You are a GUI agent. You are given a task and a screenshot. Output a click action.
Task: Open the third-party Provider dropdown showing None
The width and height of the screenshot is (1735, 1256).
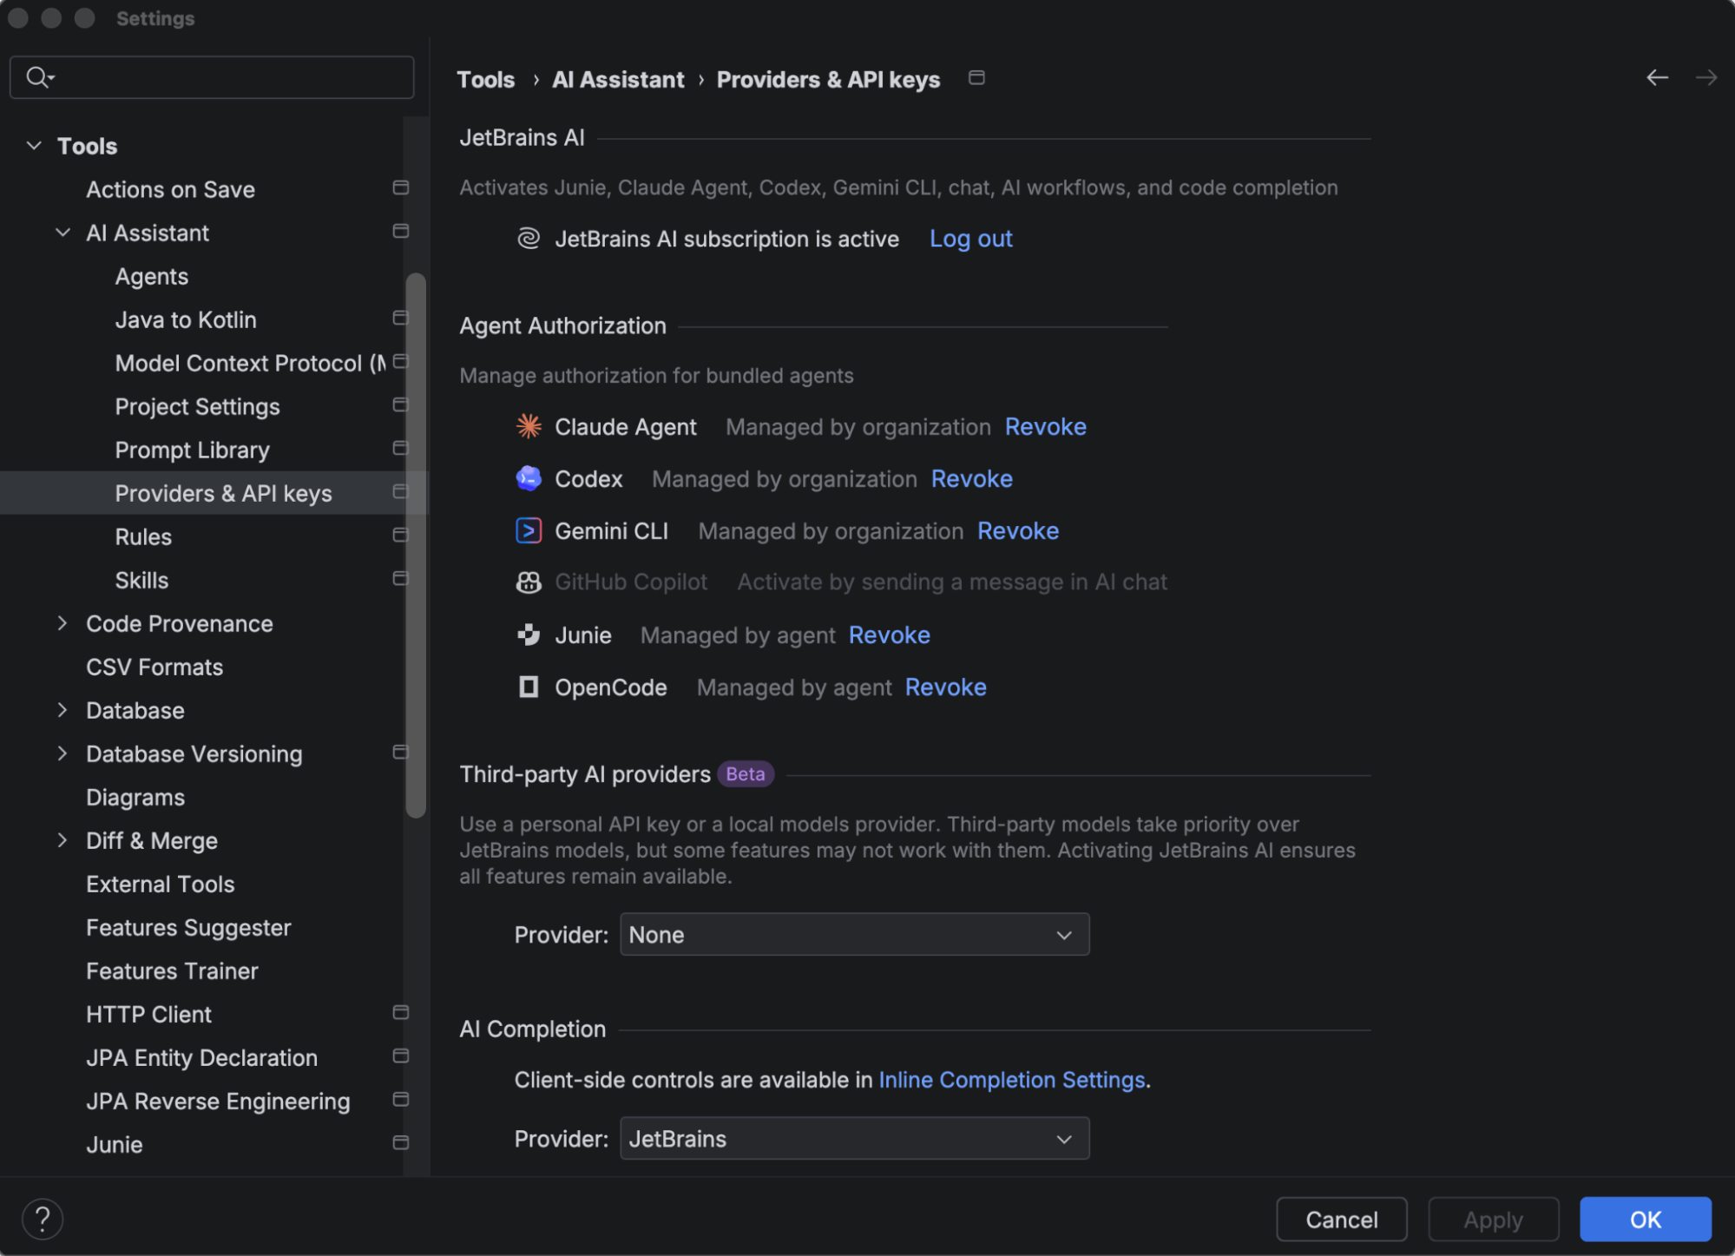[x=854, y=935]
